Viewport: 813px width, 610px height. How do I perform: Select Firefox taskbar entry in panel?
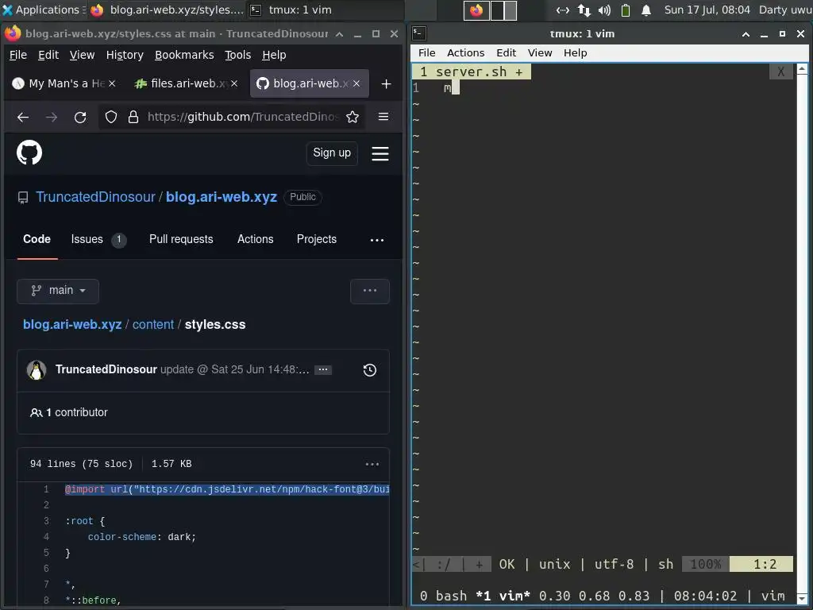167,10
